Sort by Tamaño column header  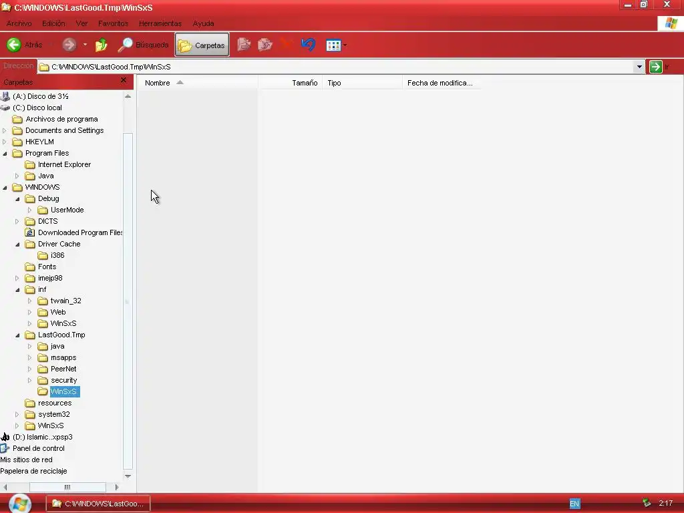[290, 83]
